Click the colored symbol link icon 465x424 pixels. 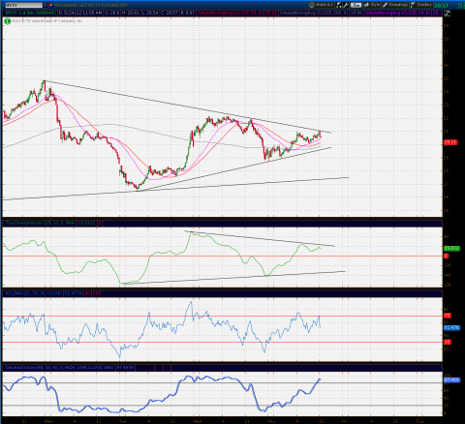coord(50,5)
